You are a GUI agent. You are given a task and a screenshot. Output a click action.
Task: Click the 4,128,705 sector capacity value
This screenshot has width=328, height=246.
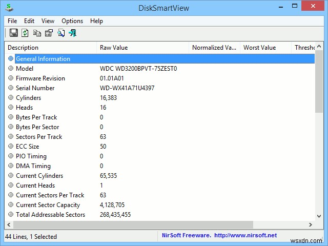[x=112, y=204]
